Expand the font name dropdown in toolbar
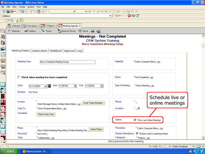The height and width of the screenshot is (154, 205). [x=74, y=11]
